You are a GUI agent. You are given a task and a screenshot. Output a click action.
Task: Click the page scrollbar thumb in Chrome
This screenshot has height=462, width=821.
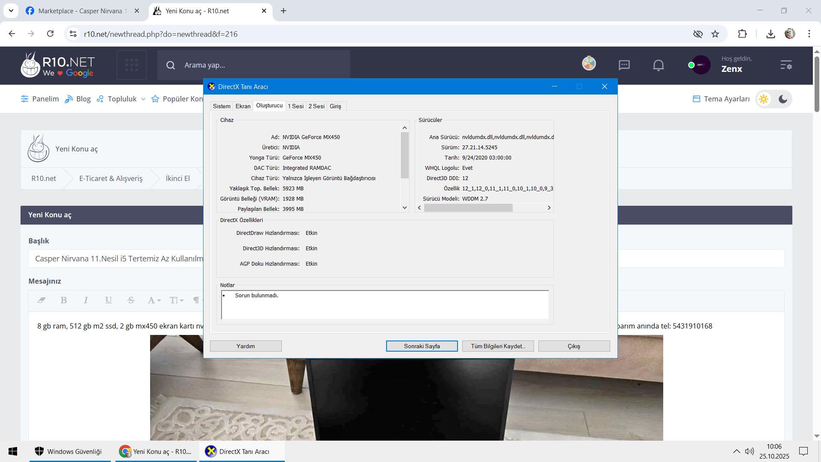pyautogui.click(x=817, y=84)
